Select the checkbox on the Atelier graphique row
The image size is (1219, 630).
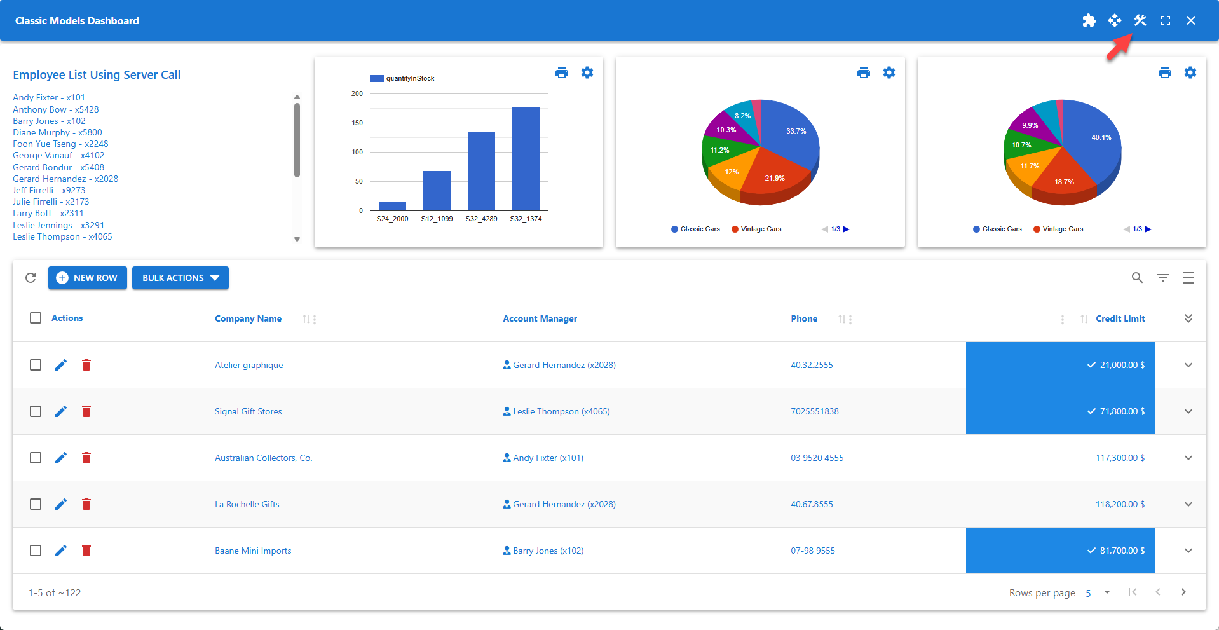pos(35,365)
